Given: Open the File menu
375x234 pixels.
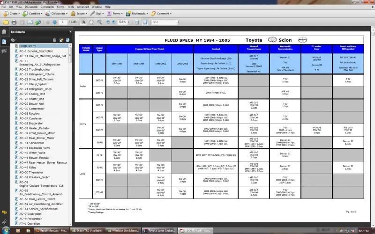Looking at the screenshot, I should click(x=4, y=7).
